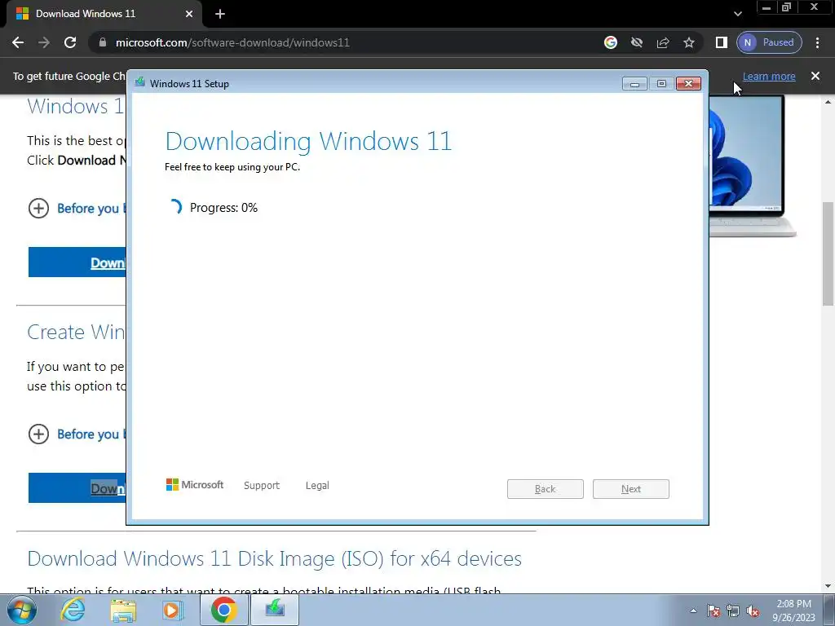Click the page scrollbar thumb
The image size is (835, 626).
[828, 254]
